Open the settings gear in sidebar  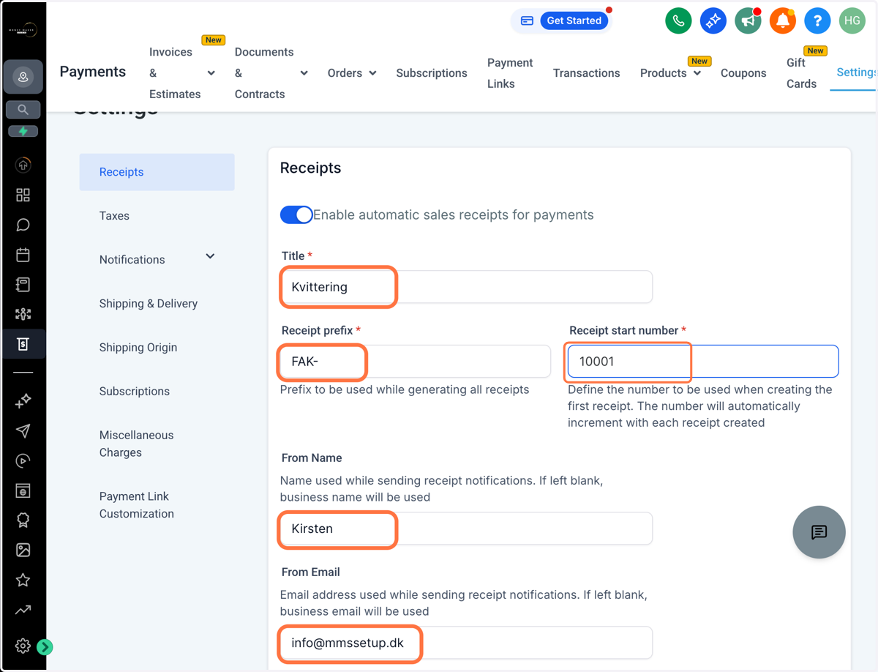tap(23, 646)
